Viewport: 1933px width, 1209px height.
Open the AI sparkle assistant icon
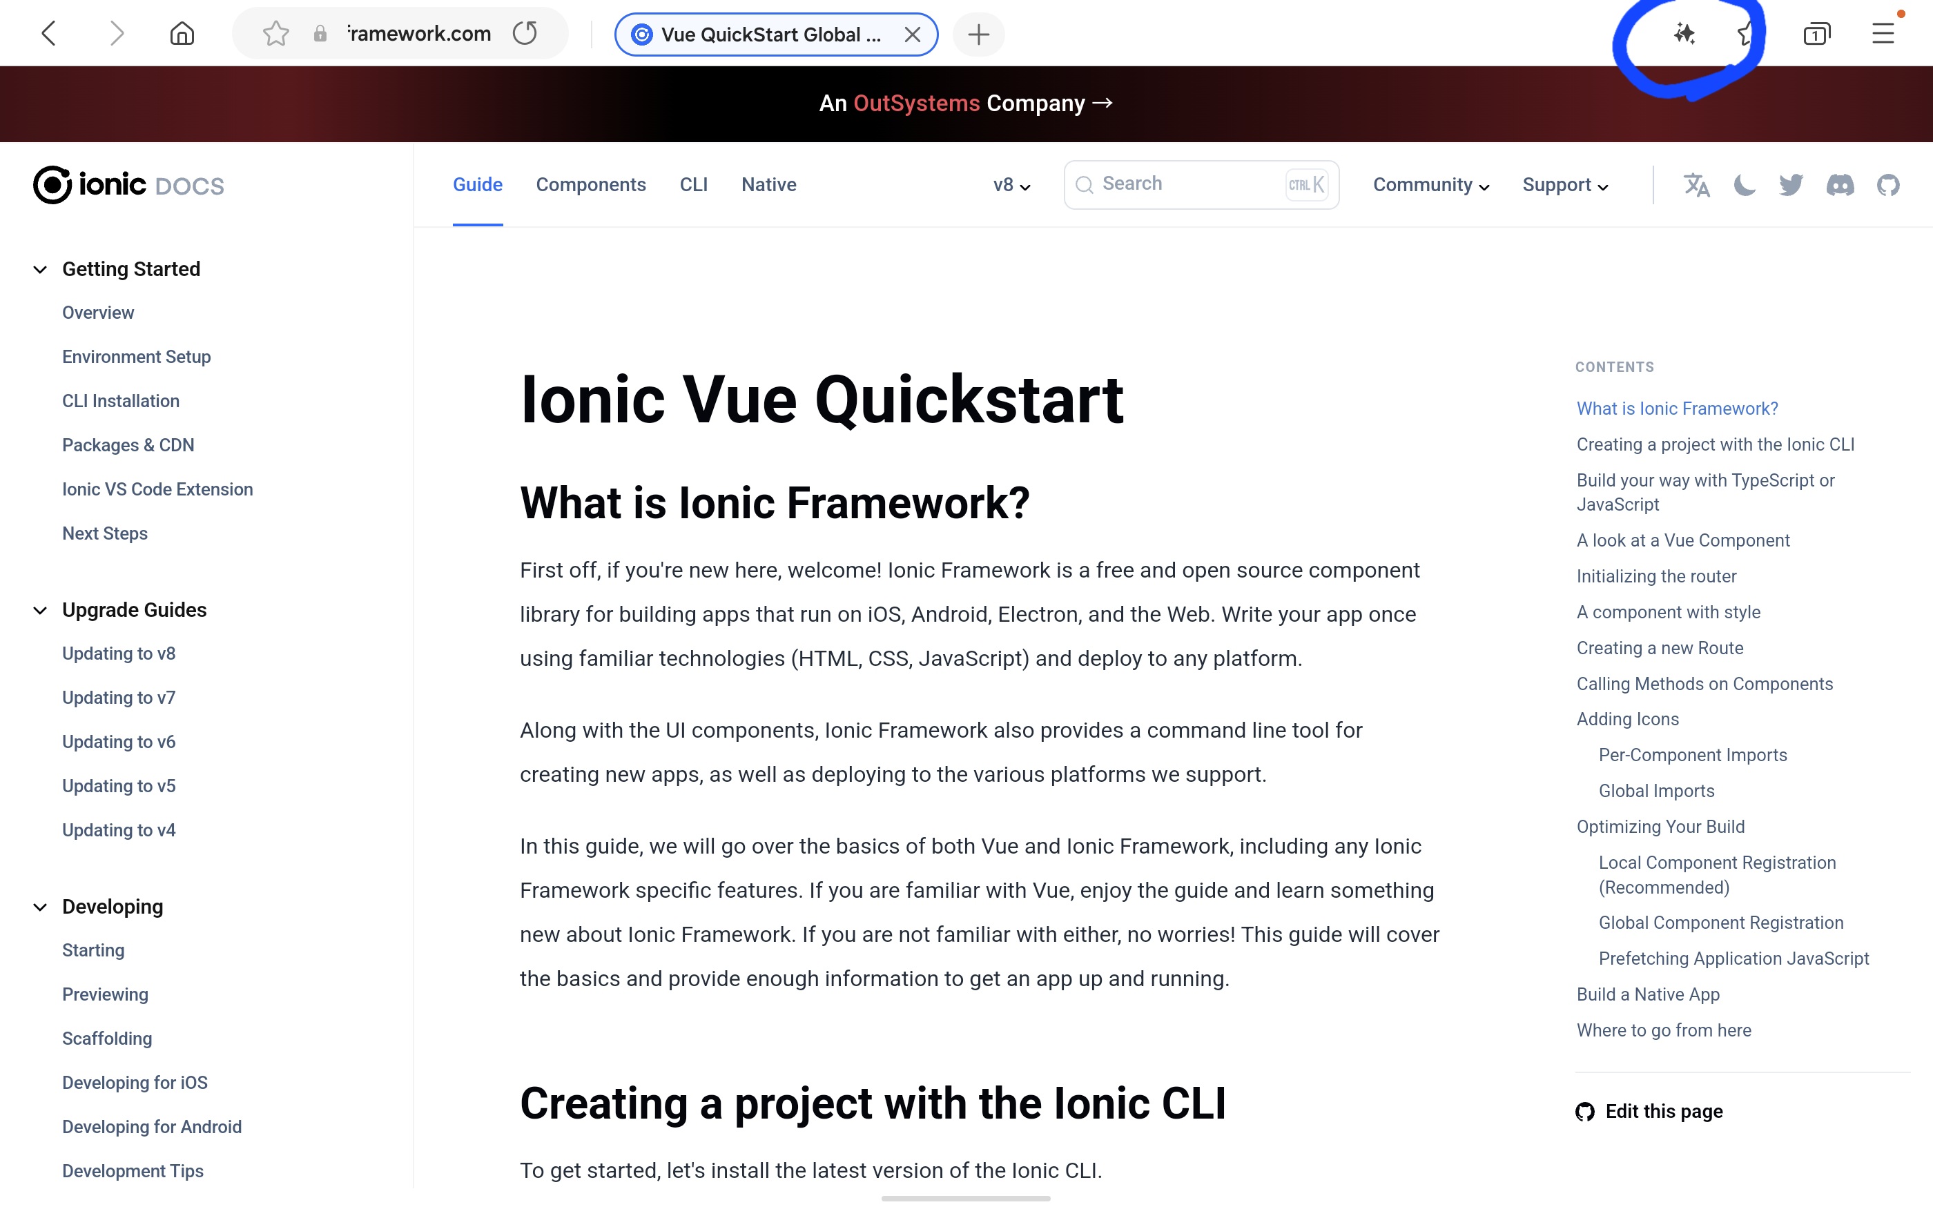tap(1684, 34)
